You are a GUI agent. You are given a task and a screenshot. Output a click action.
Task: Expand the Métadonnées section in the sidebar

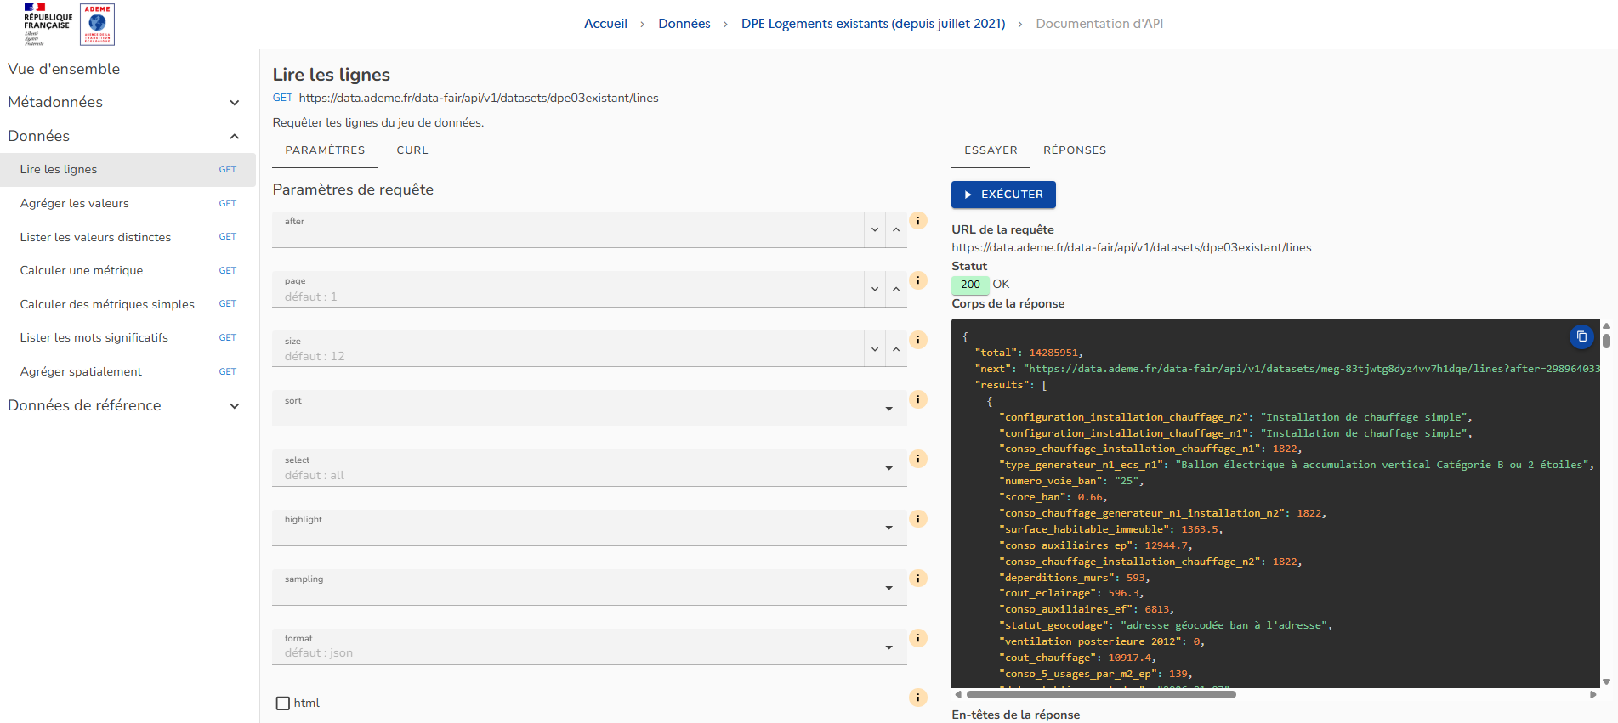[235, 103]
